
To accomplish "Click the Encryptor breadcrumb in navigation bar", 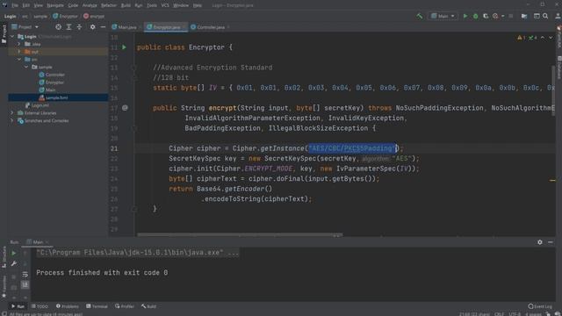I will (66, 16).
